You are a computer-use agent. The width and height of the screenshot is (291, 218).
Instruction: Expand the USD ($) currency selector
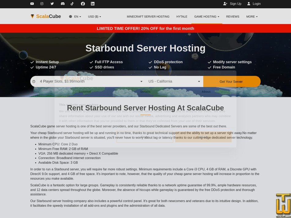[94, 17]
